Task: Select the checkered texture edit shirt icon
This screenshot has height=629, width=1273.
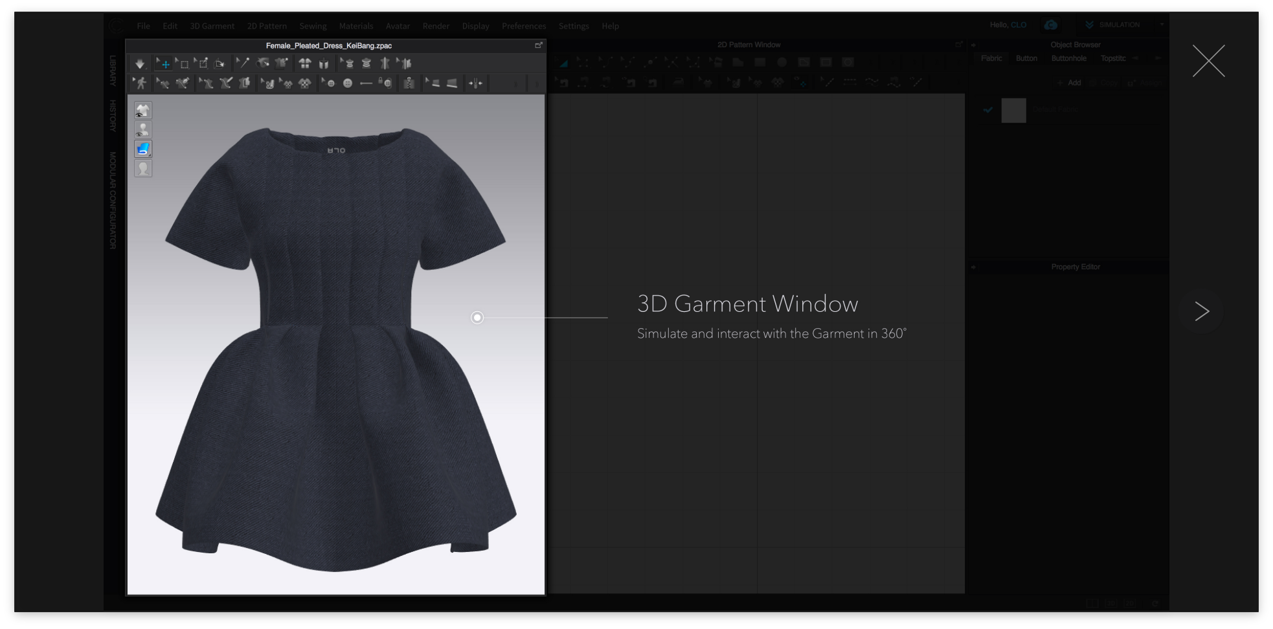Action: pos(286,83)
